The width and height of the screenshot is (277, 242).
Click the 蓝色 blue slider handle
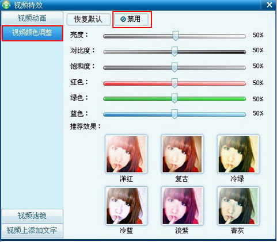coord(174,114)
